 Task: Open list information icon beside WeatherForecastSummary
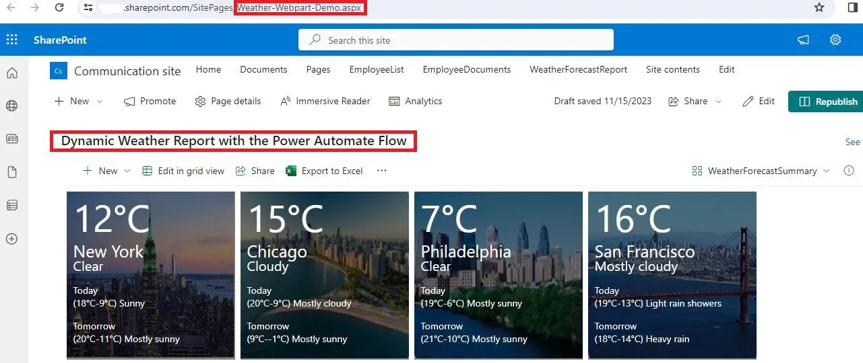849,171
